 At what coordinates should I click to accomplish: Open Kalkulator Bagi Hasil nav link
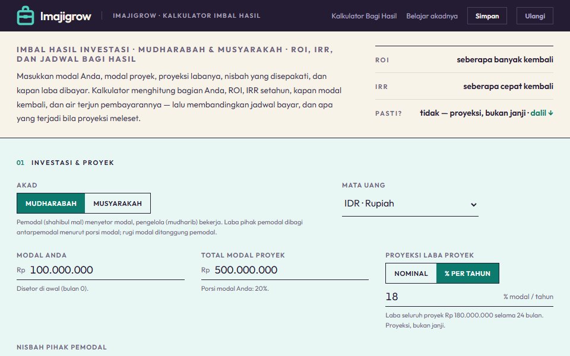point(364,16)
